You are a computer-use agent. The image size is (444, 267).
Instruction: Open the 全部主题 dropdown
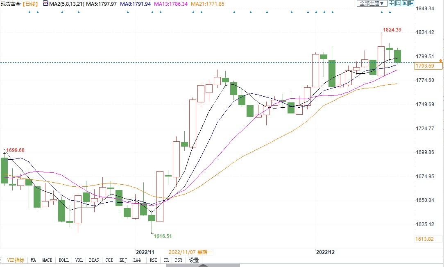point(372,4)
